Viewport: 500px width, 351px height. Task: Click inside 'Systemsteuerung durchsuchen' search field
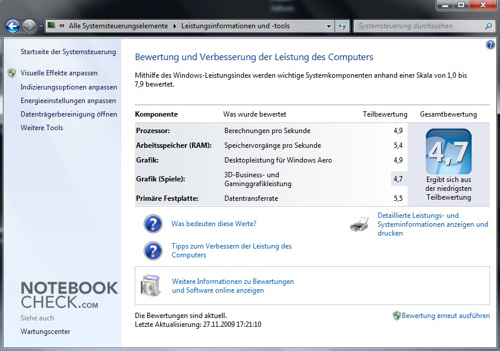pos(419,26)
